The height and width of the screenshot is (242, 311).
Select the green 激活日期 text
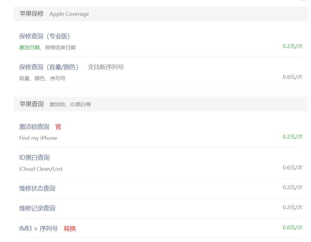click(29, 48)
